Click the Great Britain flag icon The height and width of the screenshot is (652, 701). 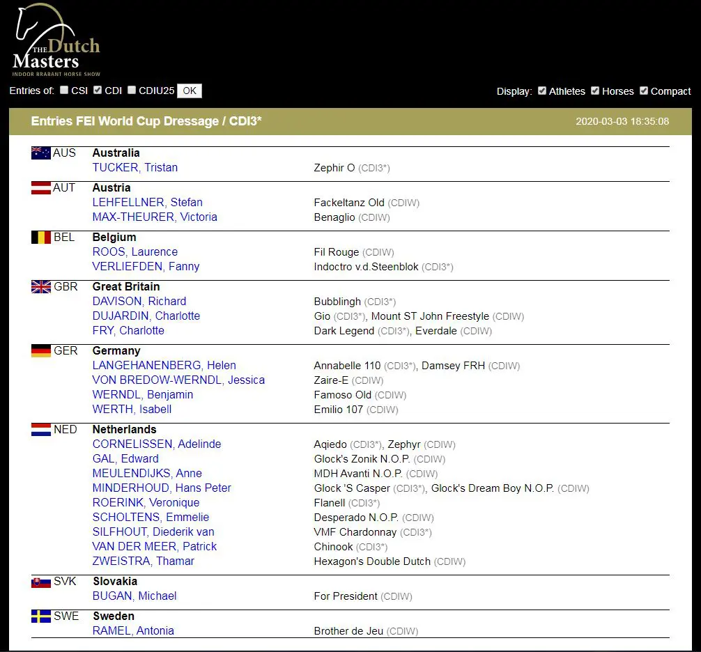41,287
